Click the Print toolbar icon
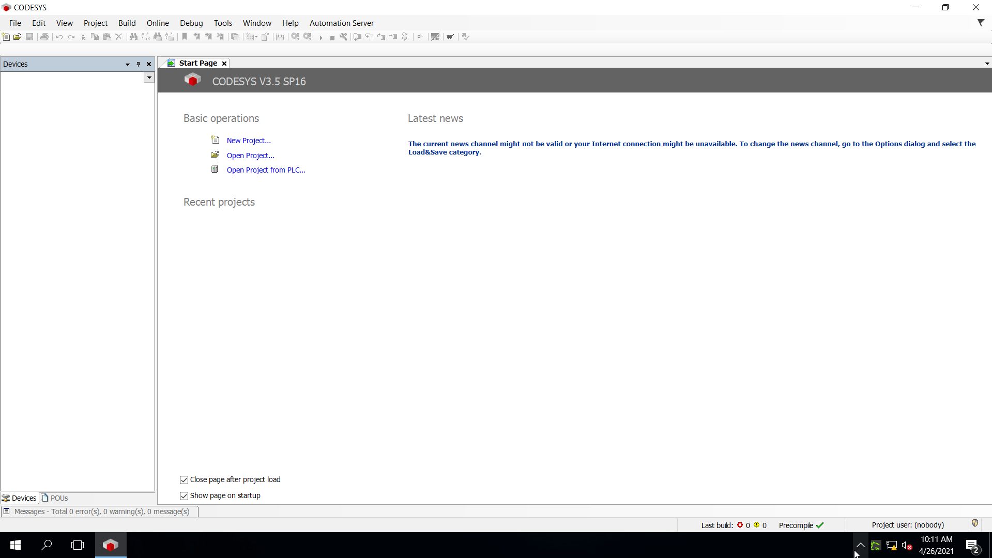Image resolution: width=992 pixels, height=558 pixels. click(x=44, y=37)
